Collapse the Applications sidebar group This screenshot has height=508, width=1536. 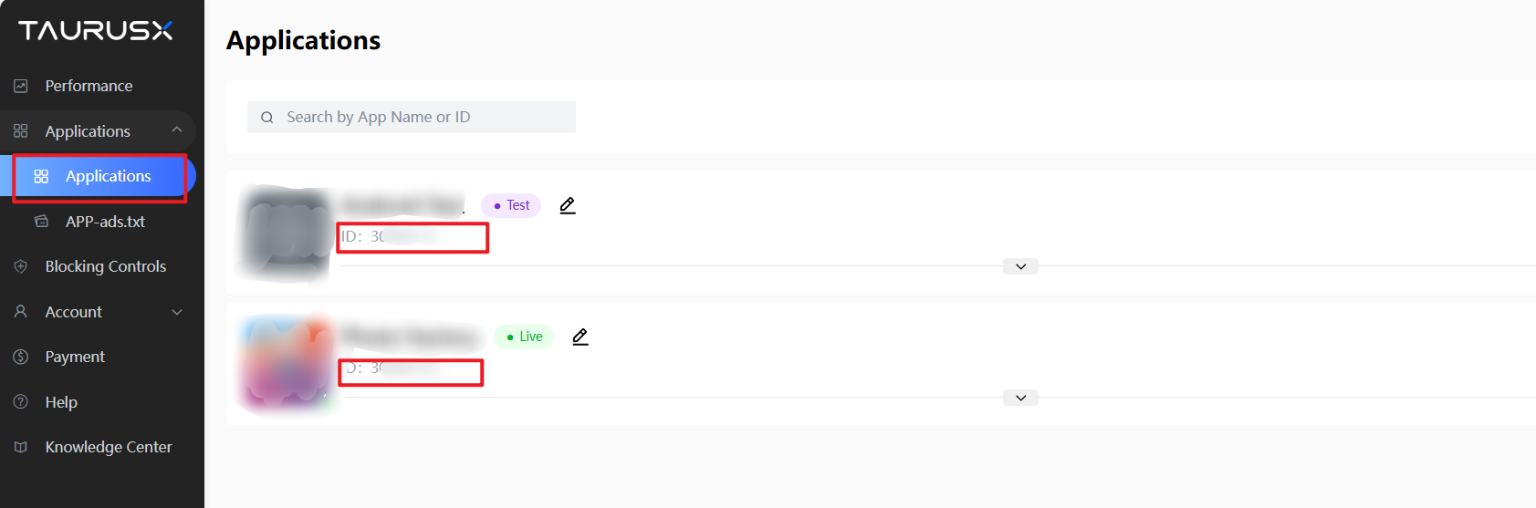177,130
